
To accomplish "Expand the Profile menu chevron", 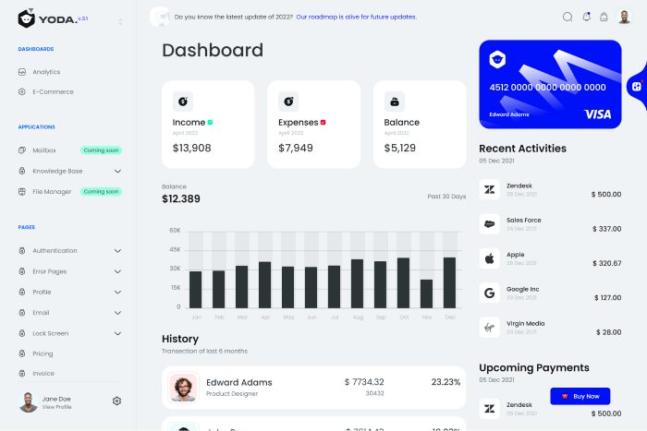I will pyautogui.click(x=117, y=293).
